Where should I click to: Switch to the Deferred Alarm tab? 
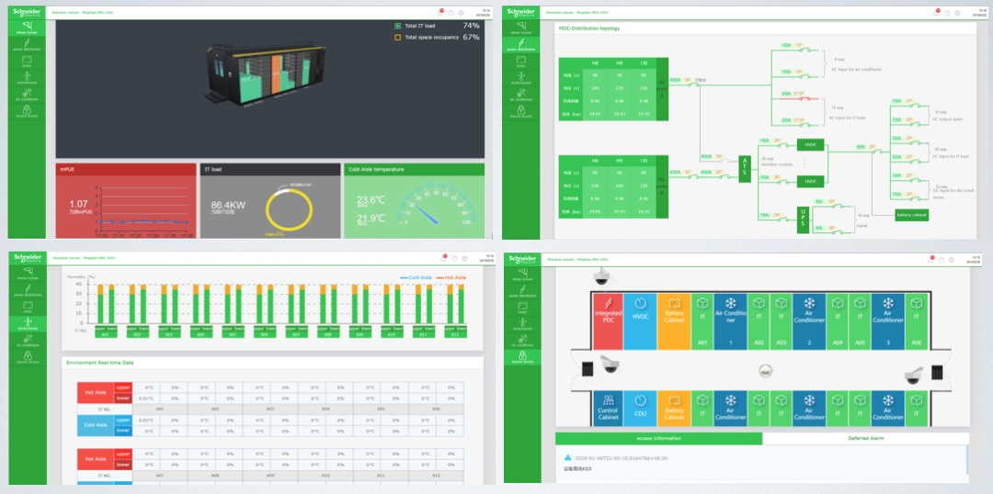[x=865, y=439]
